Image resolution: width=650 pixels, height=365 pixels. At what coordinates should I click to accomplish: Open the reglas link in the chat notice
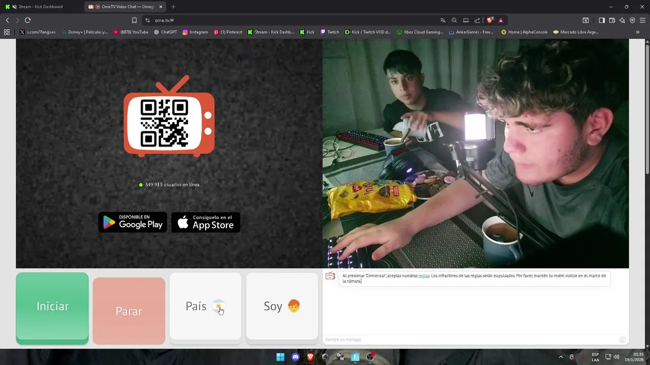click(424, 276)
